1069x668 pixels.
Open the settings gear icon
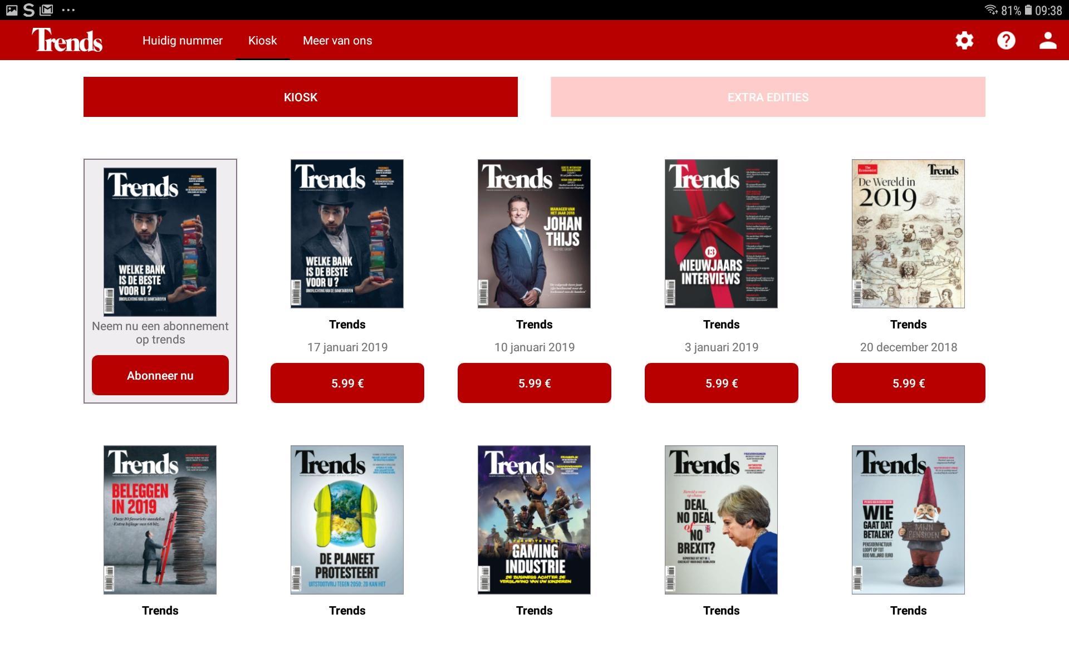click(x=964, y=40)
